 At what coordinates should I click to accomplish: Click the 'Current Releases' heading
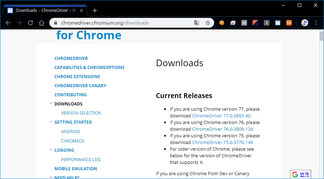click(184, 96)
